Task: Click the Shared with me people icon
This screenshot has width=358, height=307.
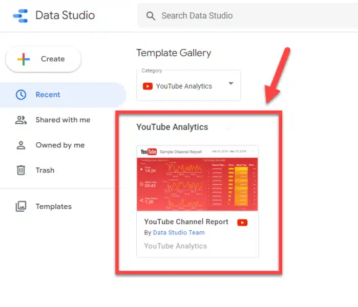Action: coord(21,120)
